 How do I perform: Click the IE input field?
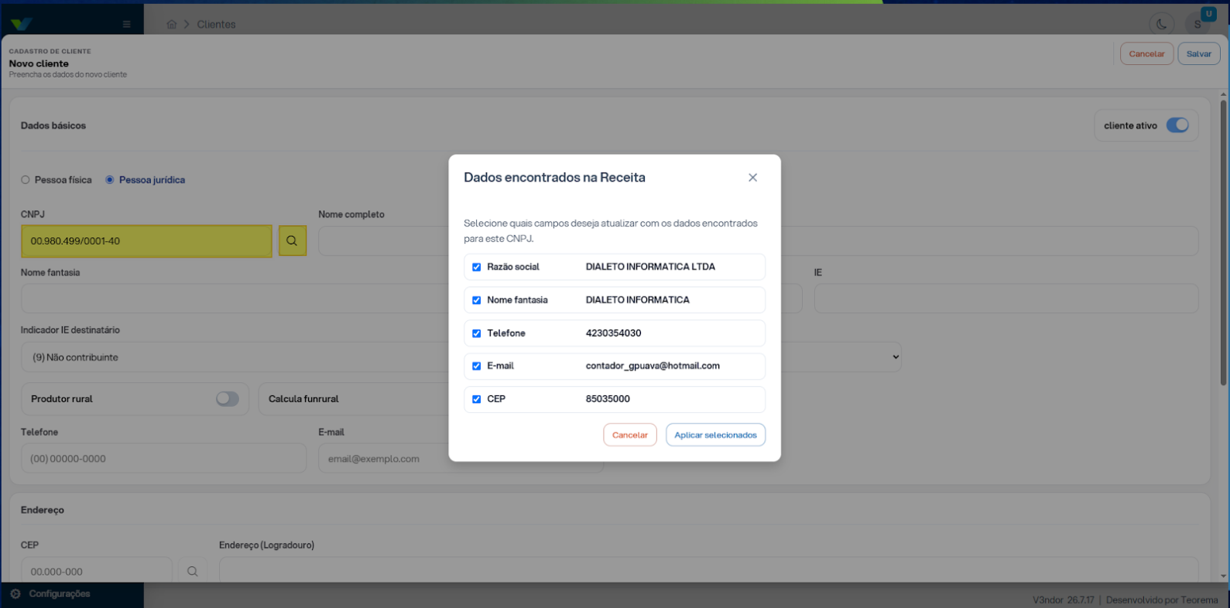pyautogui.click(x=1006, y=299)
